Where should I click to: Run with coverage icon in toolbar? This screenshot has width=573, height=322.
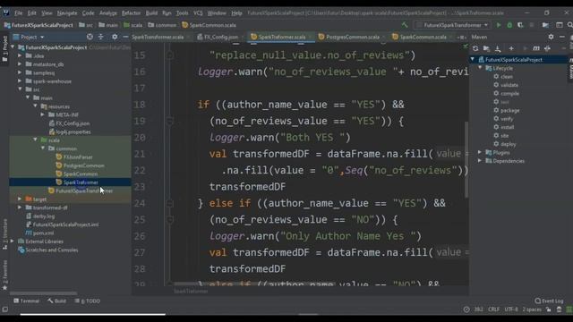coord(520,25)
